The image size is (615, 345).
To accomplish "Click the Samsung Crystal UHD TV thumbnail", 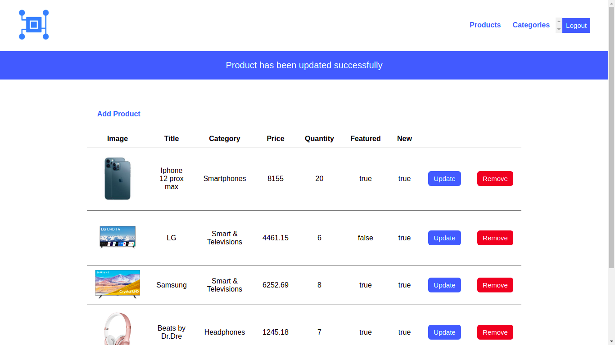I will 118,284.
